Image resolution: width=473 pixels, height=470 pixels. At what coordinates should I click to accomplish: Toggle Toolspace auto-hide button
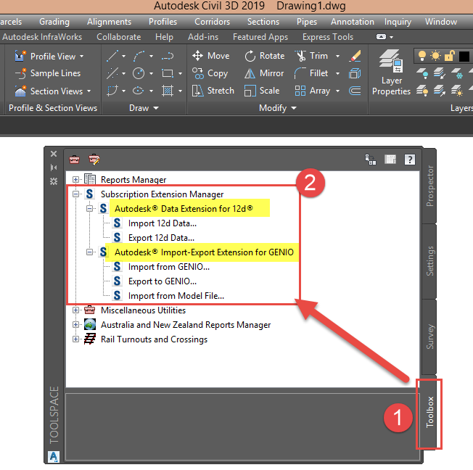click(54, 168)
